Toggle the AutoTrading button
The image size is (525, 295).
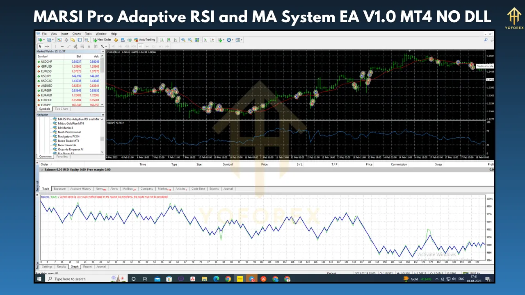click(x=144, y=40)
